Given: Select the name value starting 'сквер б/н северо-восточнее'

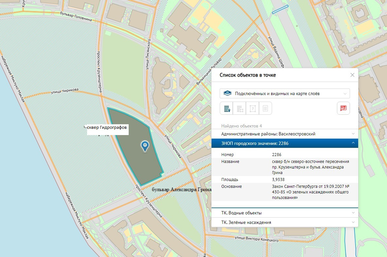Looking at the screenshot, I should (x=310, y=167).
